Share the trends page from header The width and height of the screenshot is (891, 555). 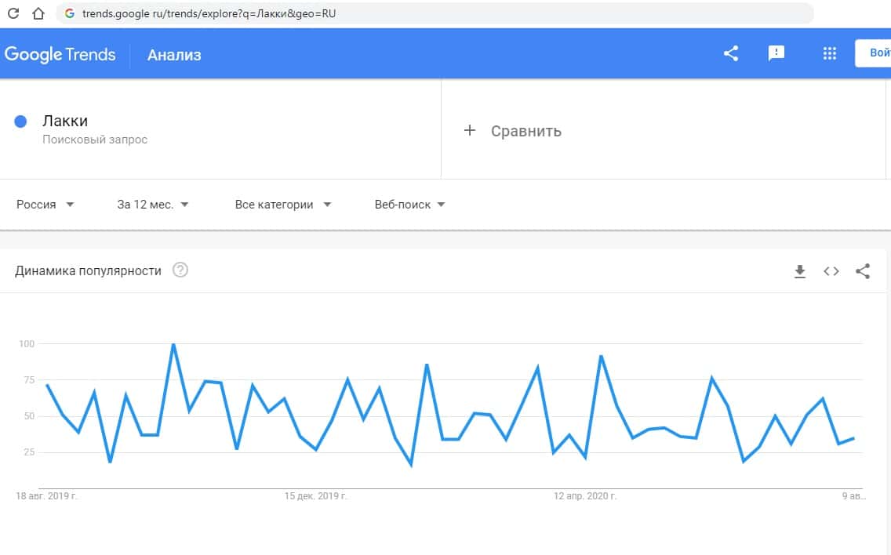pyautogui.click(x=731, y=54)
